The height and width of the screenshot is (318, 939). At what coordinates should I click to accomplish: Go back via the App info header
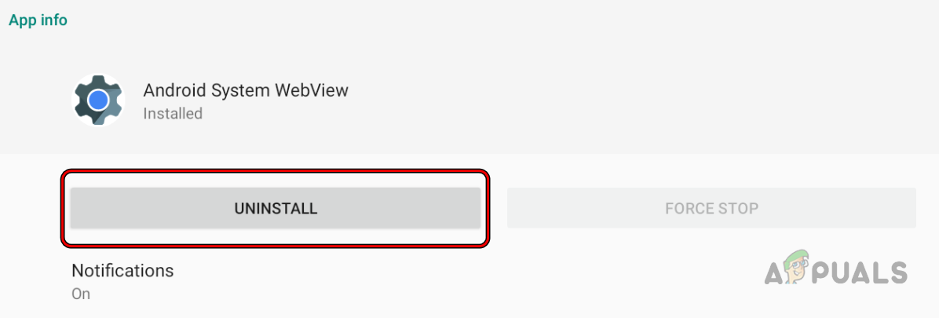(x=38, y=20)
